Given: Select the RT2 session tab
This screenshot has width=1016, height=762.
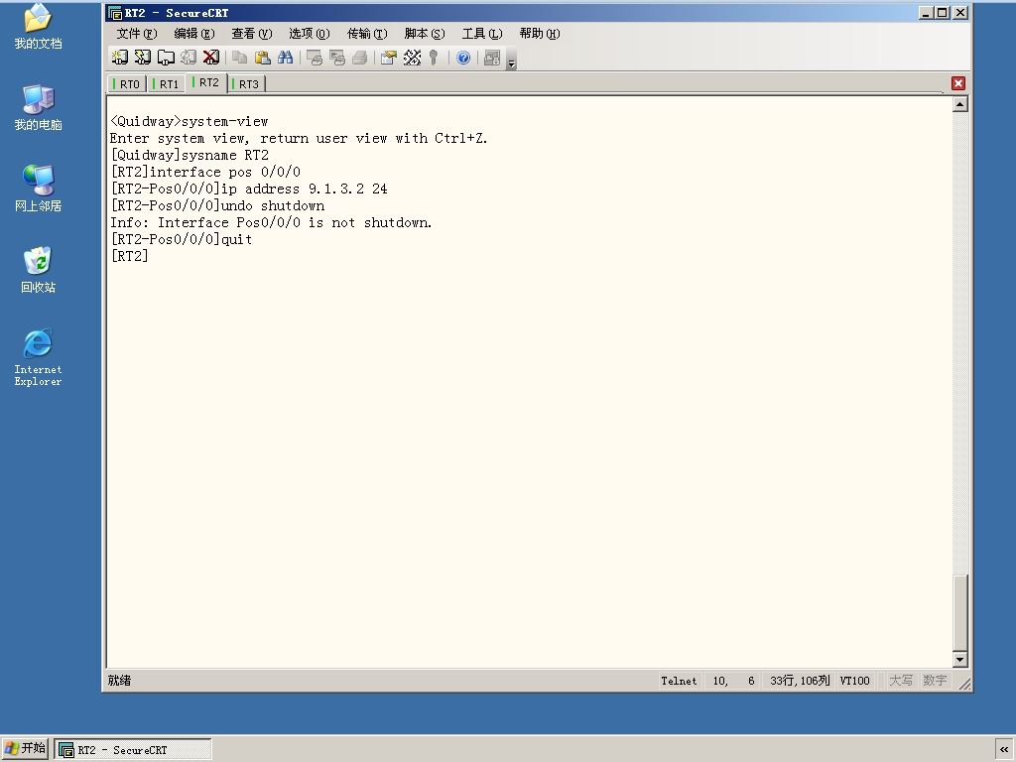Looking at the screenshot, I should pos(206,83).
